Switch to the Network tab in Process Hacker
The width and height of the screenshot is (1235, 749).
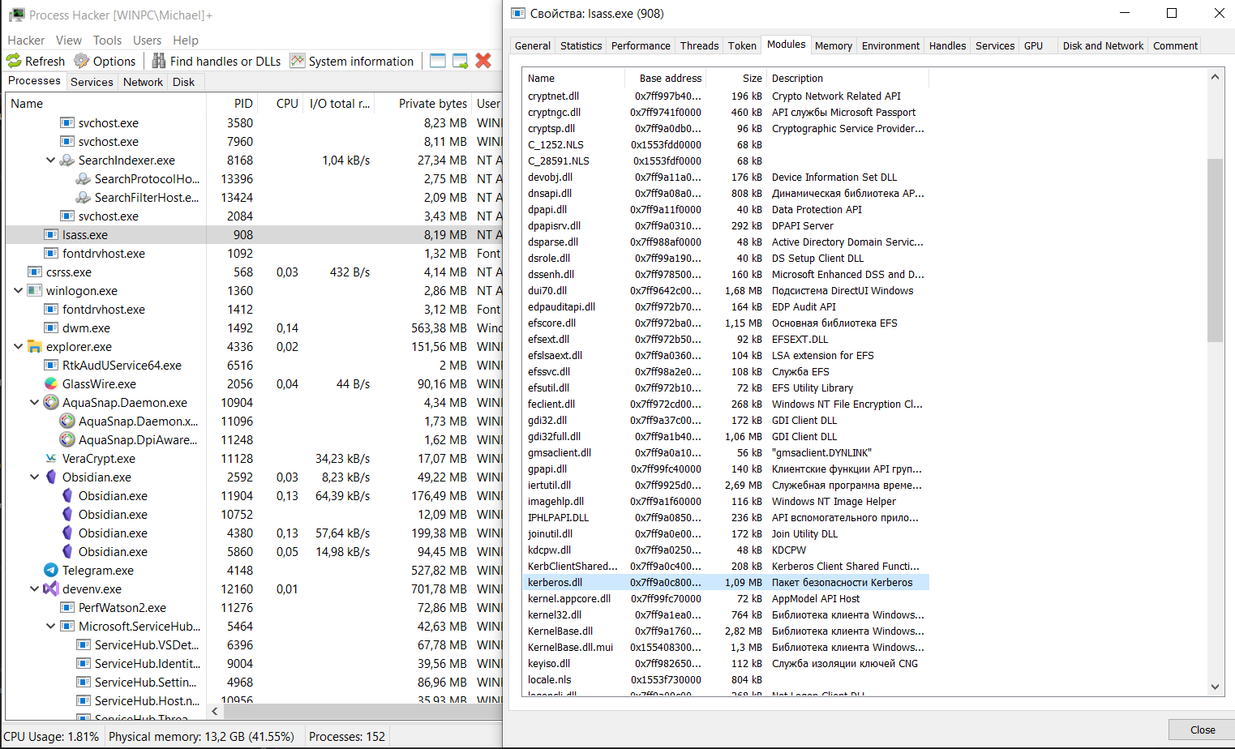tap(143, 82)
